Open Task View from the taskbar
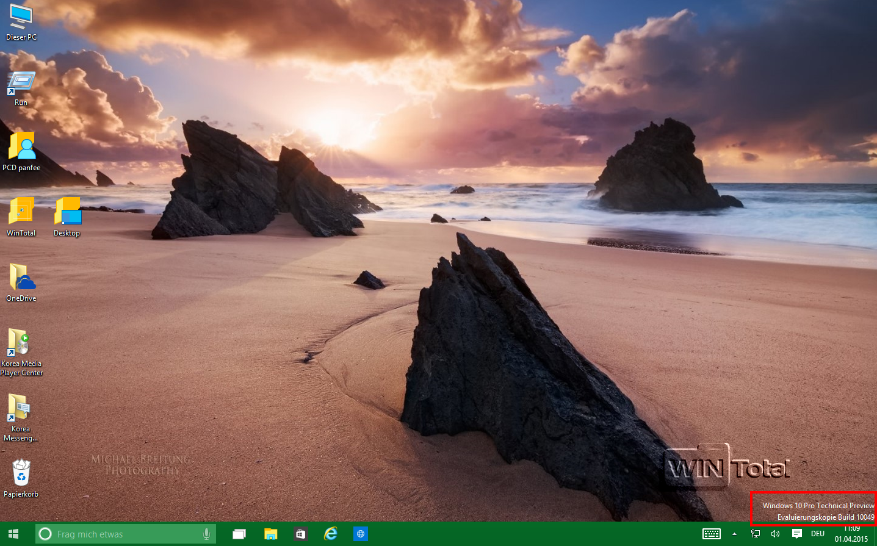 (x=239, y=534)
